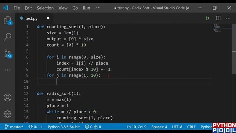The width and height of the screenshot is (236, 133).
Task: Show hidden menus via title bar ellipsis
Action: coord(98,8)
